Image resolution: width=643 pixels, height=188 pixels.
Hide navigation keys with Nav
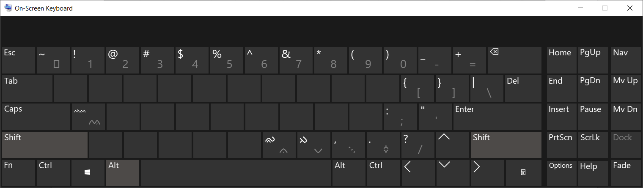pos(626,60)
